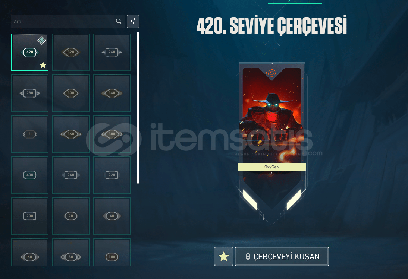Select the level 300 border icon
408x279 pixels.
pyautogui.click(x=71, y=93)
